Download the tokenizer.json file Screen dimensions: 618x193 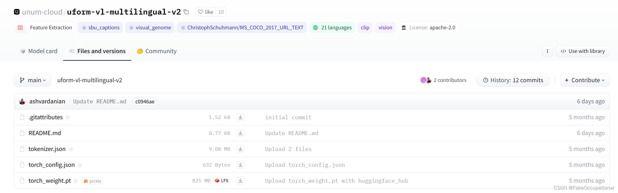[240, 149]
